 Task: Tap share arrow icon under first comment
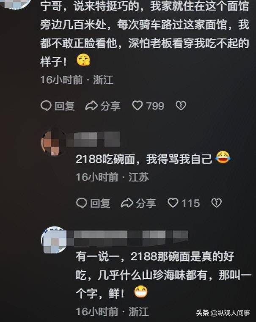91,106
